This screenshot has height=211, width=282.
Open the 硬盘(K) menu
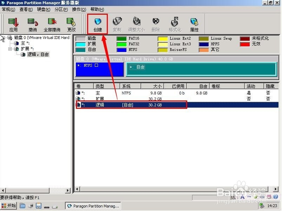click(44, 9)
